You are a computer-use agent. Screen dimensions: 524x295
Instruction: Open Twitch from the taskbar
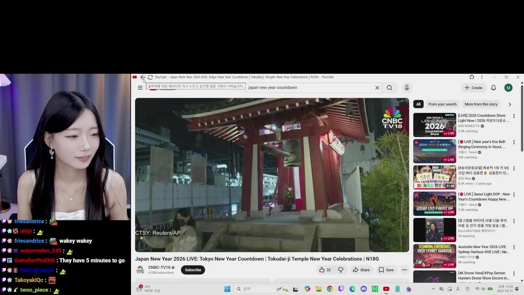(341, 289)
